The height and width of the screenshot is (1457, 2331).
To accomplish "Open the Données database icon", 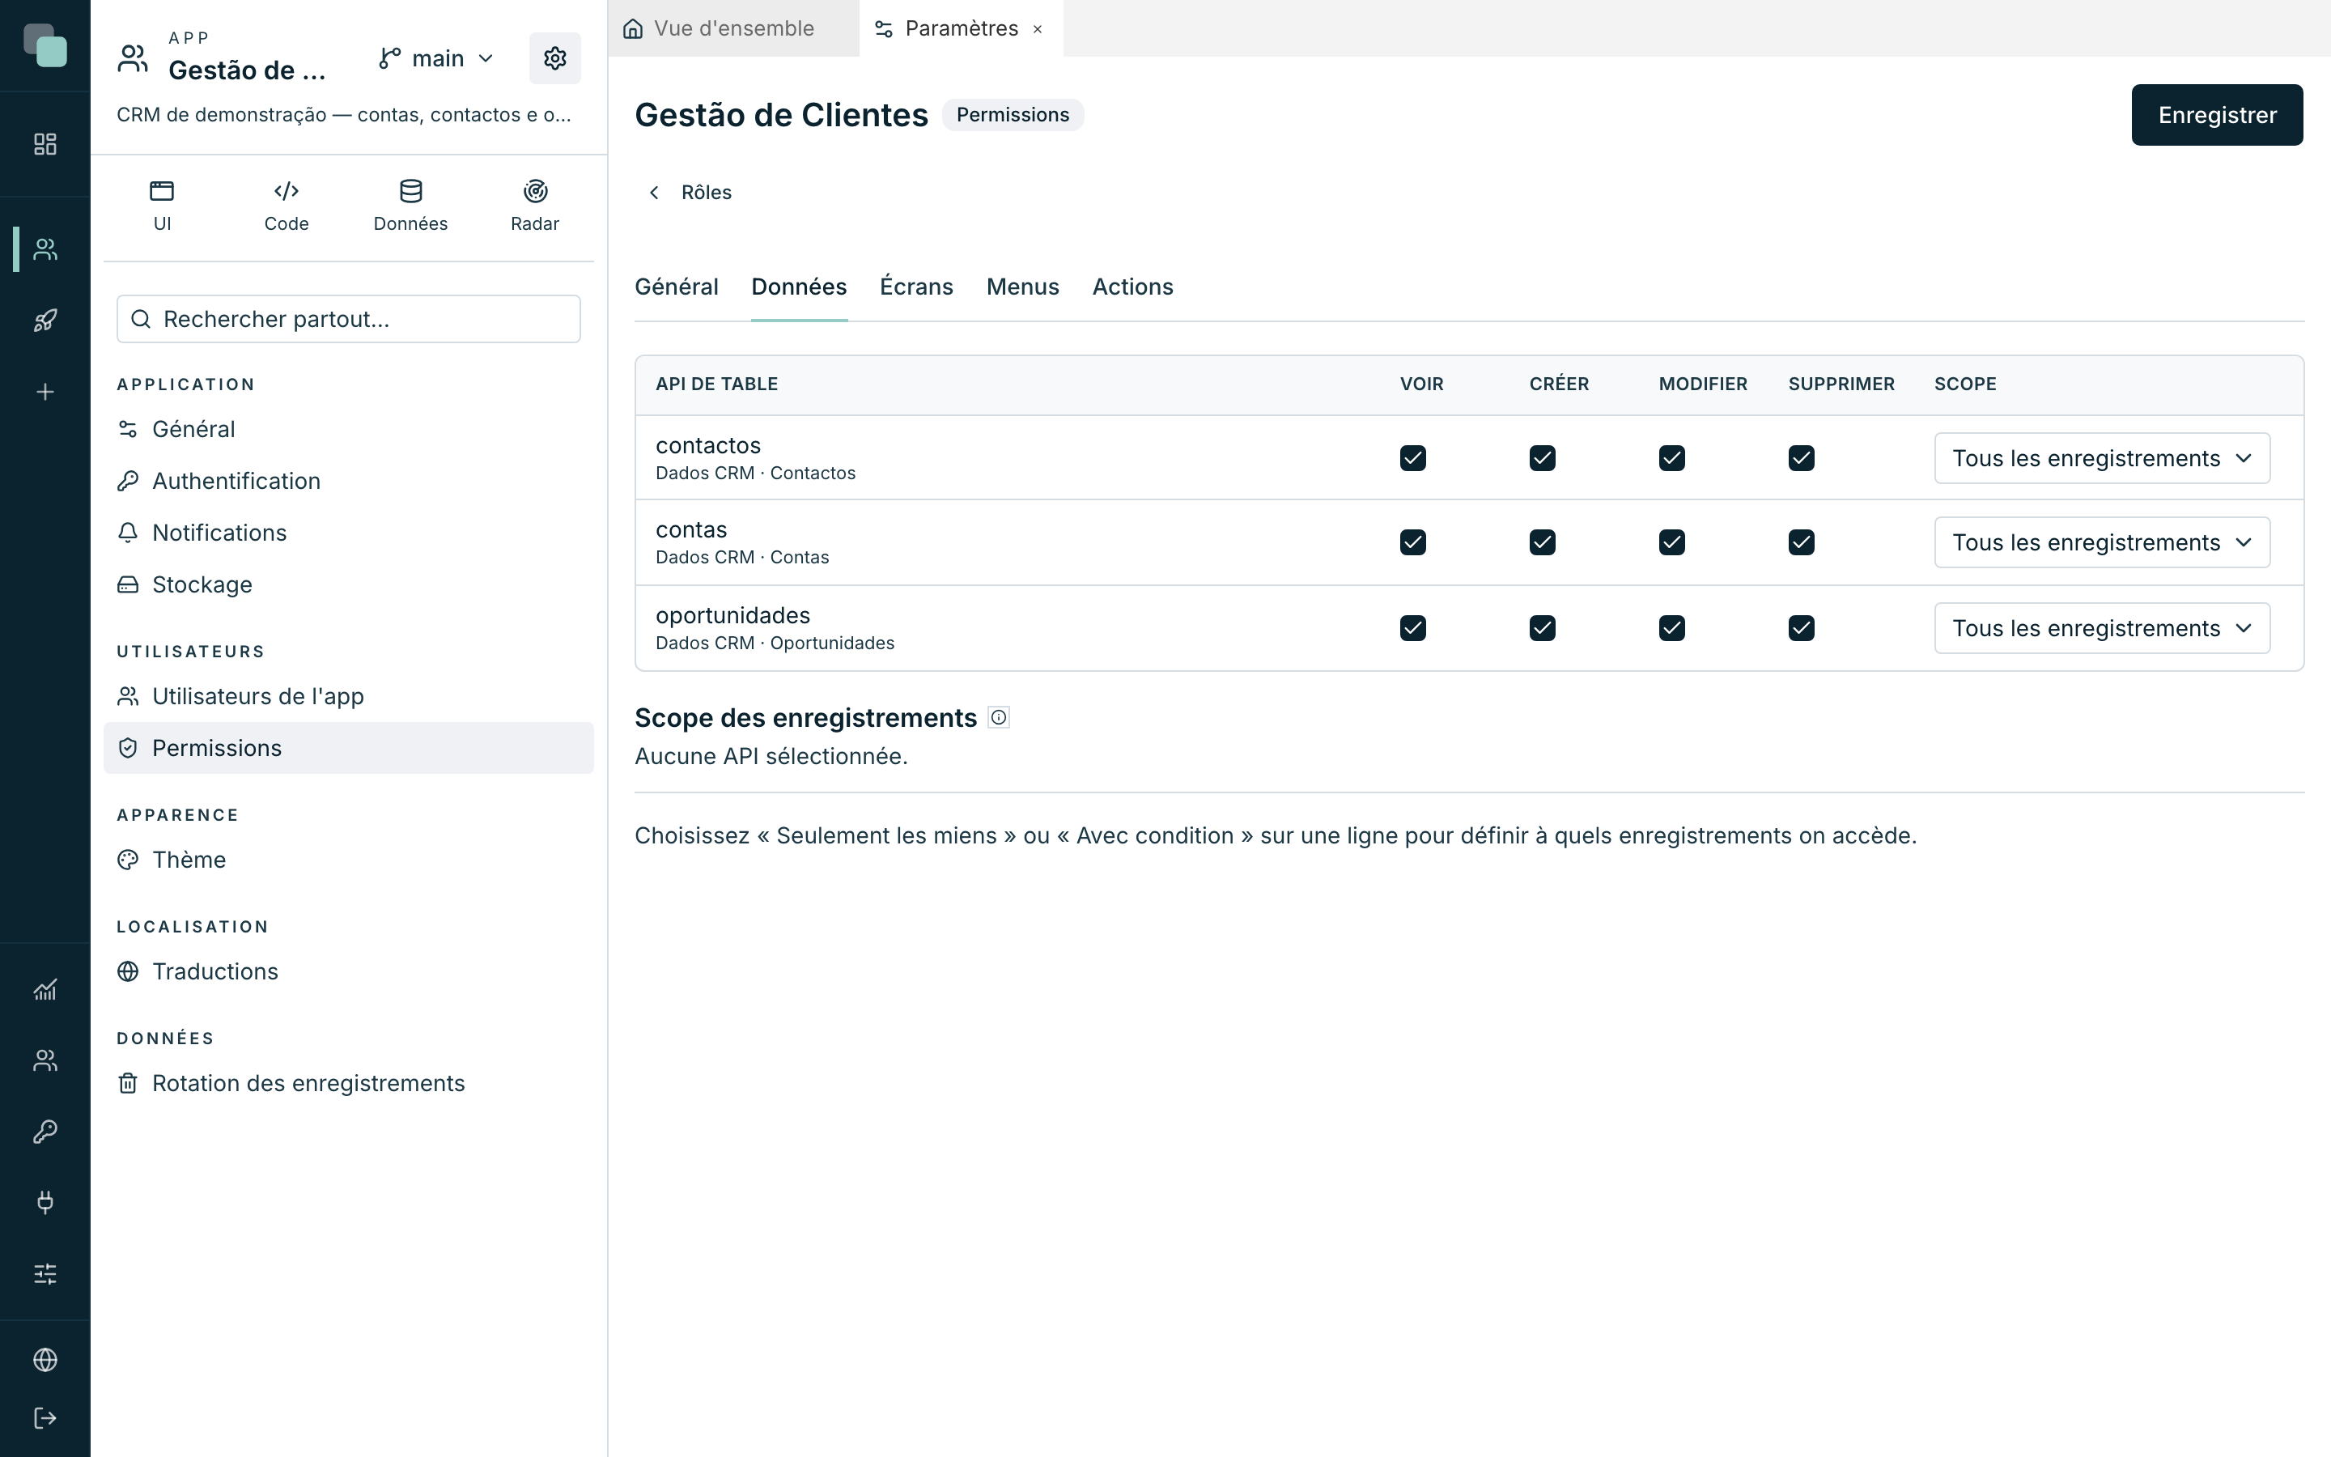I will 410,206.
